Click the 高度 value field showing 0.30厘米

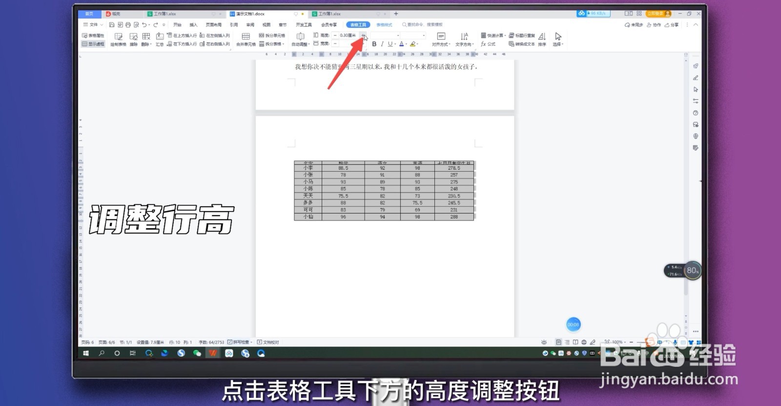tap(349, 36)
